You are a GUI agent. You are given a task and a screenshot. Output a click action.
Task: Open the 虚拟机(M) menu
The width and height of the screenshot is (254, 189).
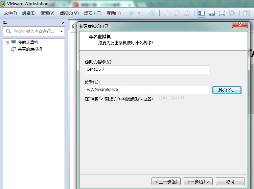[x=69, y=13]
